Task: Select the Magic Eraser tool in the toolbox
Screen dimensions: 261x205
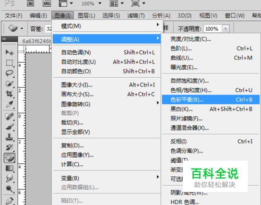Action: coord(9,158)
